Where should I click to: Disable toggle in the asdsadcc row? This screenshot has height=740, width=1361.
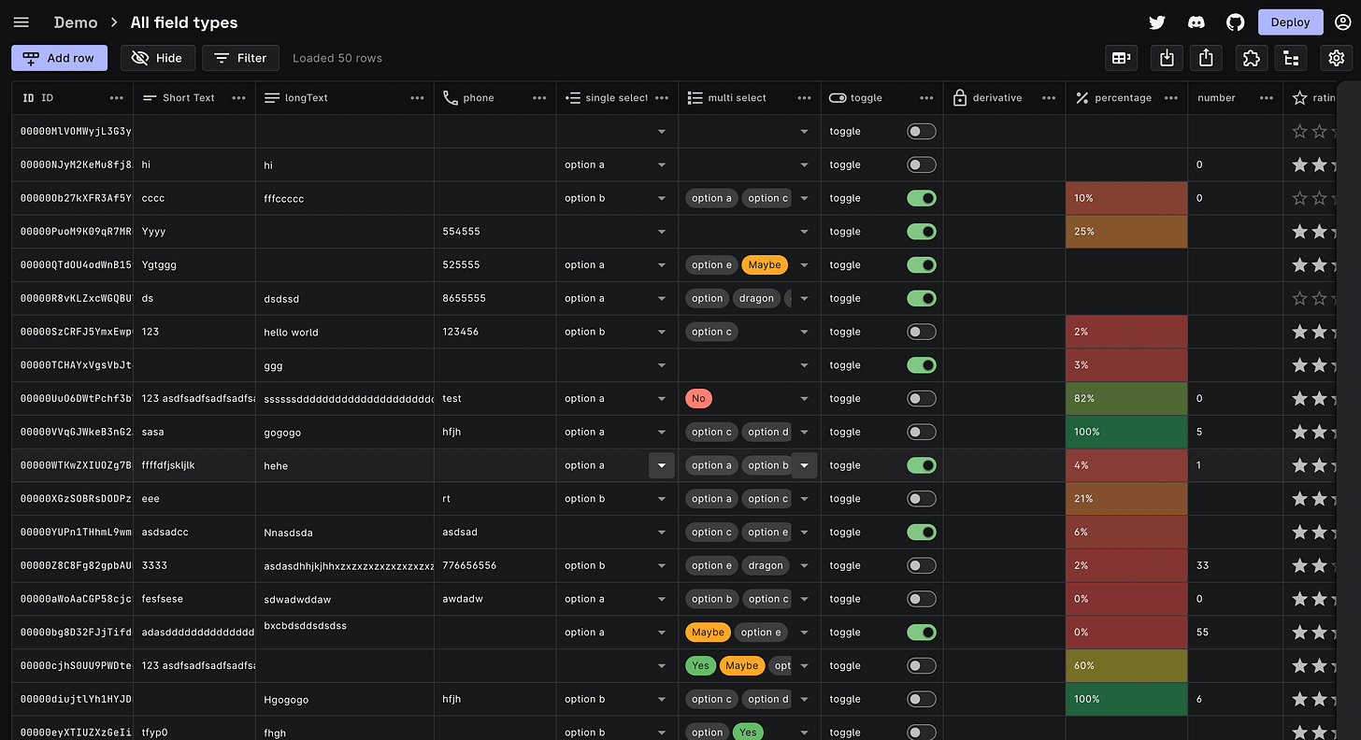coord(921,533)
